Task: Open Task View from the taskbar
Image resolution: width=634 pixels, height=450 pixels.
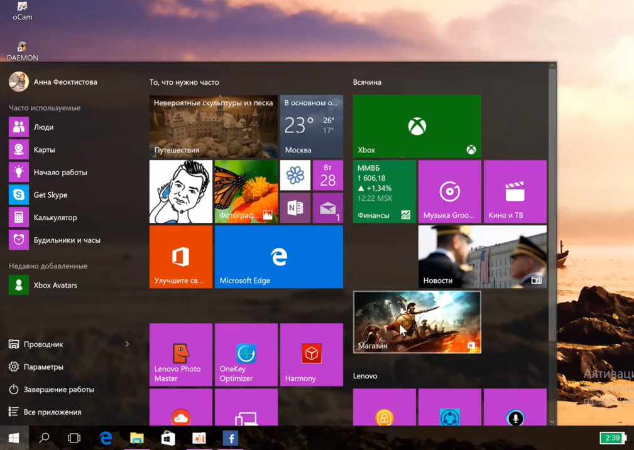Action: click(x=74, y=438)
